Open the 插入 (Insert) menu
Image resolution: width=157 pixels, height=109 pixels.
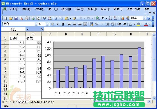pyautogui.click(x=53, y=9)
